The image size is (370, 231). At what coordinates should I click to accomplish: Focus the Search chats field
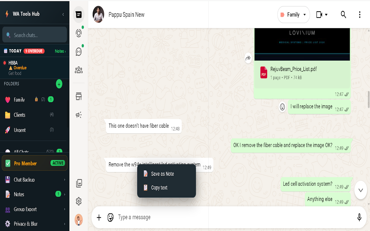click(x=35, y=35)
